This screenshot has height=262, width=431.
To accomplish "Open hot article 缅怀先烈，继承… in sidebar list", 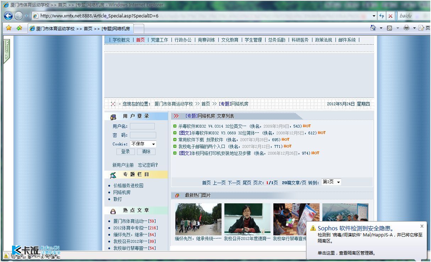I will coord(130,235).
